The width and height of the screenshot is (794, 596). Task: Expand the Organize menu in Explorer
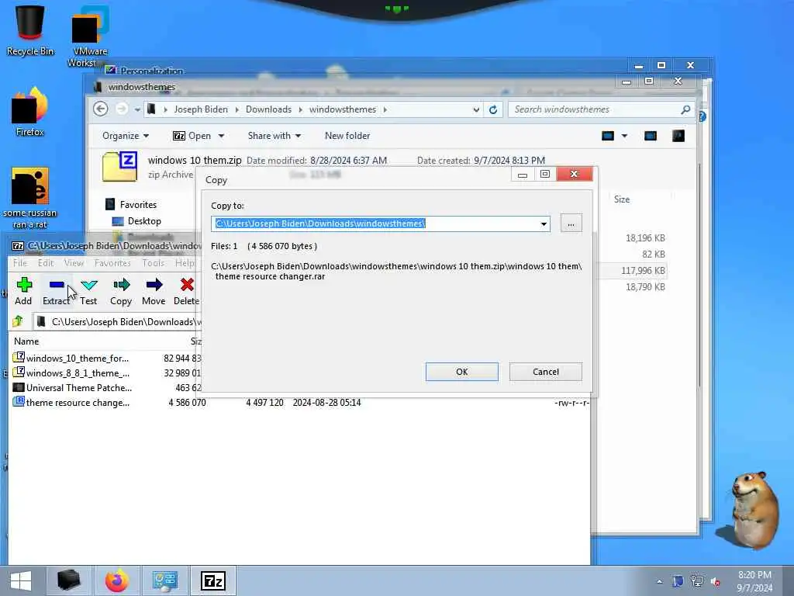[x=126, y=136]
